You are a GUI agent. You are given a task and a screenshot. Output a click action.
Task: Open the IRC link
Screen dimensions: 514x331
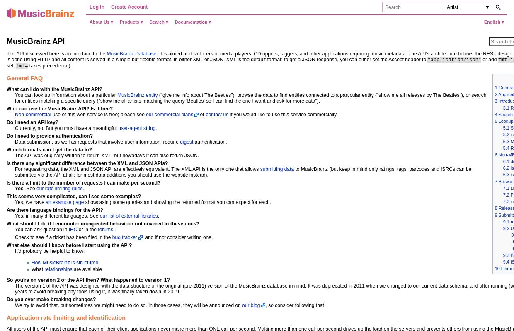point(73,230)
